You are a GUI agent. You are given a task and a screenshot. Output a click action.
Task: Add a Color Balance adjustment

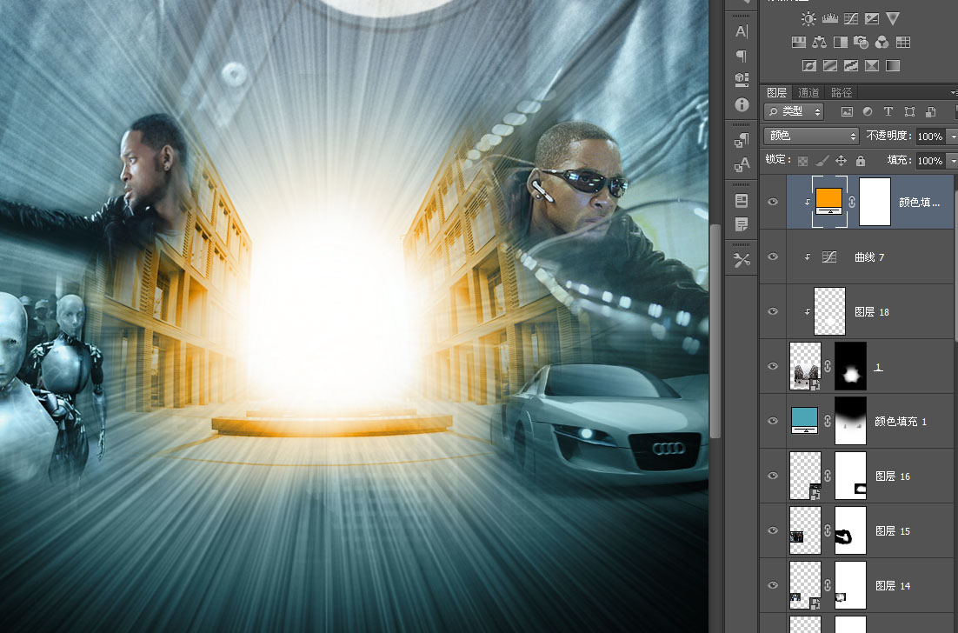[x=819, y=42]
